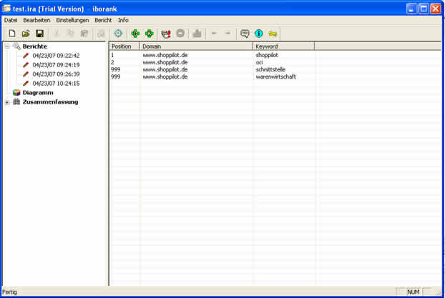This screenshot has width=445, height=298.
Task: Click the greyed-out back arrow icon
Action: pos(214,34)
